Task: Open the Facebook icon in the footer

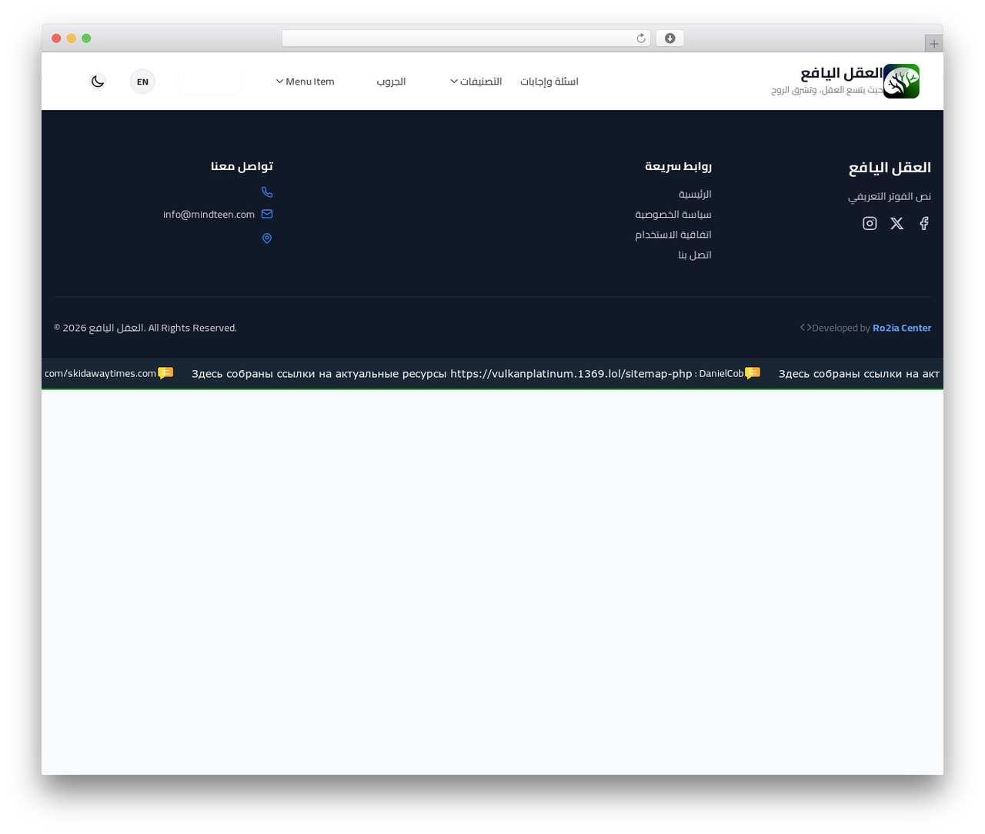Action: tap(924, 223)
